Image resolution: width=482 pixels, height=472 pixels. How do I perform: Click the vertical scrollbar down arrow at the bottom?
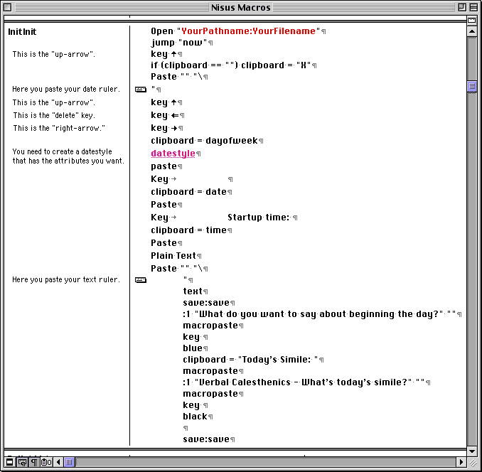tap(471, 451)
